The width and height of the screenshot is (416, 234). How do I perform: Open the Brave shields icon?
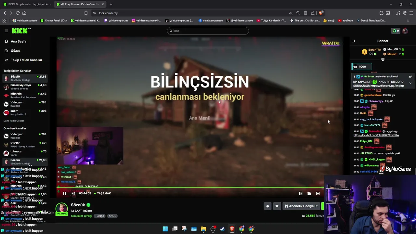click(321, 13)
